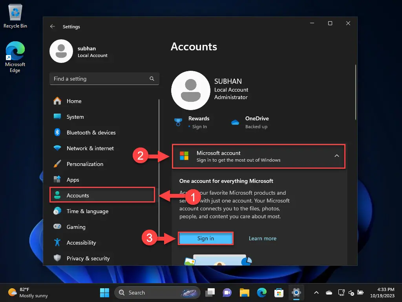Open Microsoft Store from taskbar
This screenshot has height=302, width=402.
[279, 293]
